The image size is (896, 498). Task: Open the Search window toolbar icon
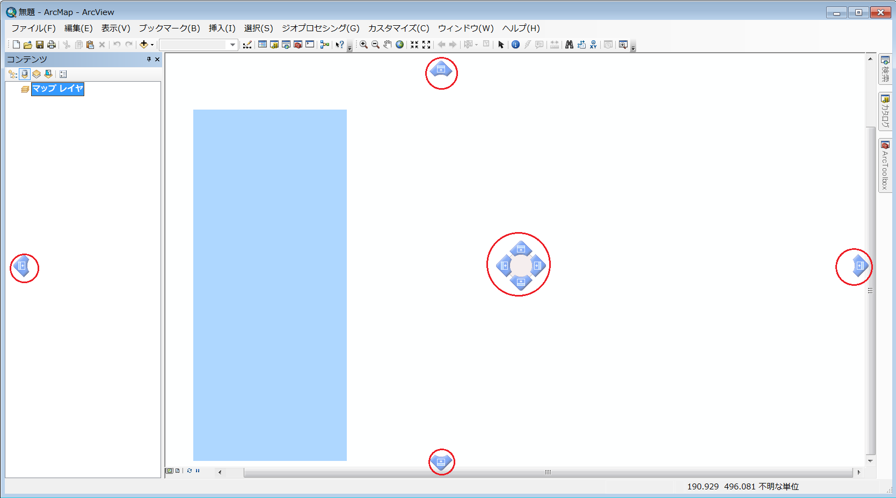point(286,45)
